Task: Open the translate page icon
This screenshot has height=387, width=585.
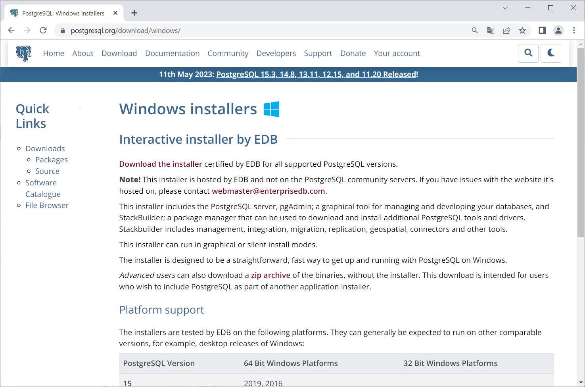Action: (491, 31)
